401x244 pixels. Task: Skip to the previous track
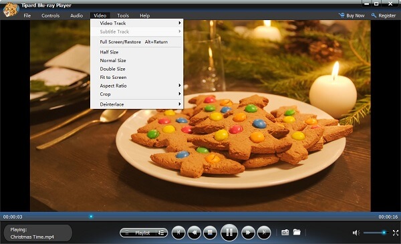point(178,233)
